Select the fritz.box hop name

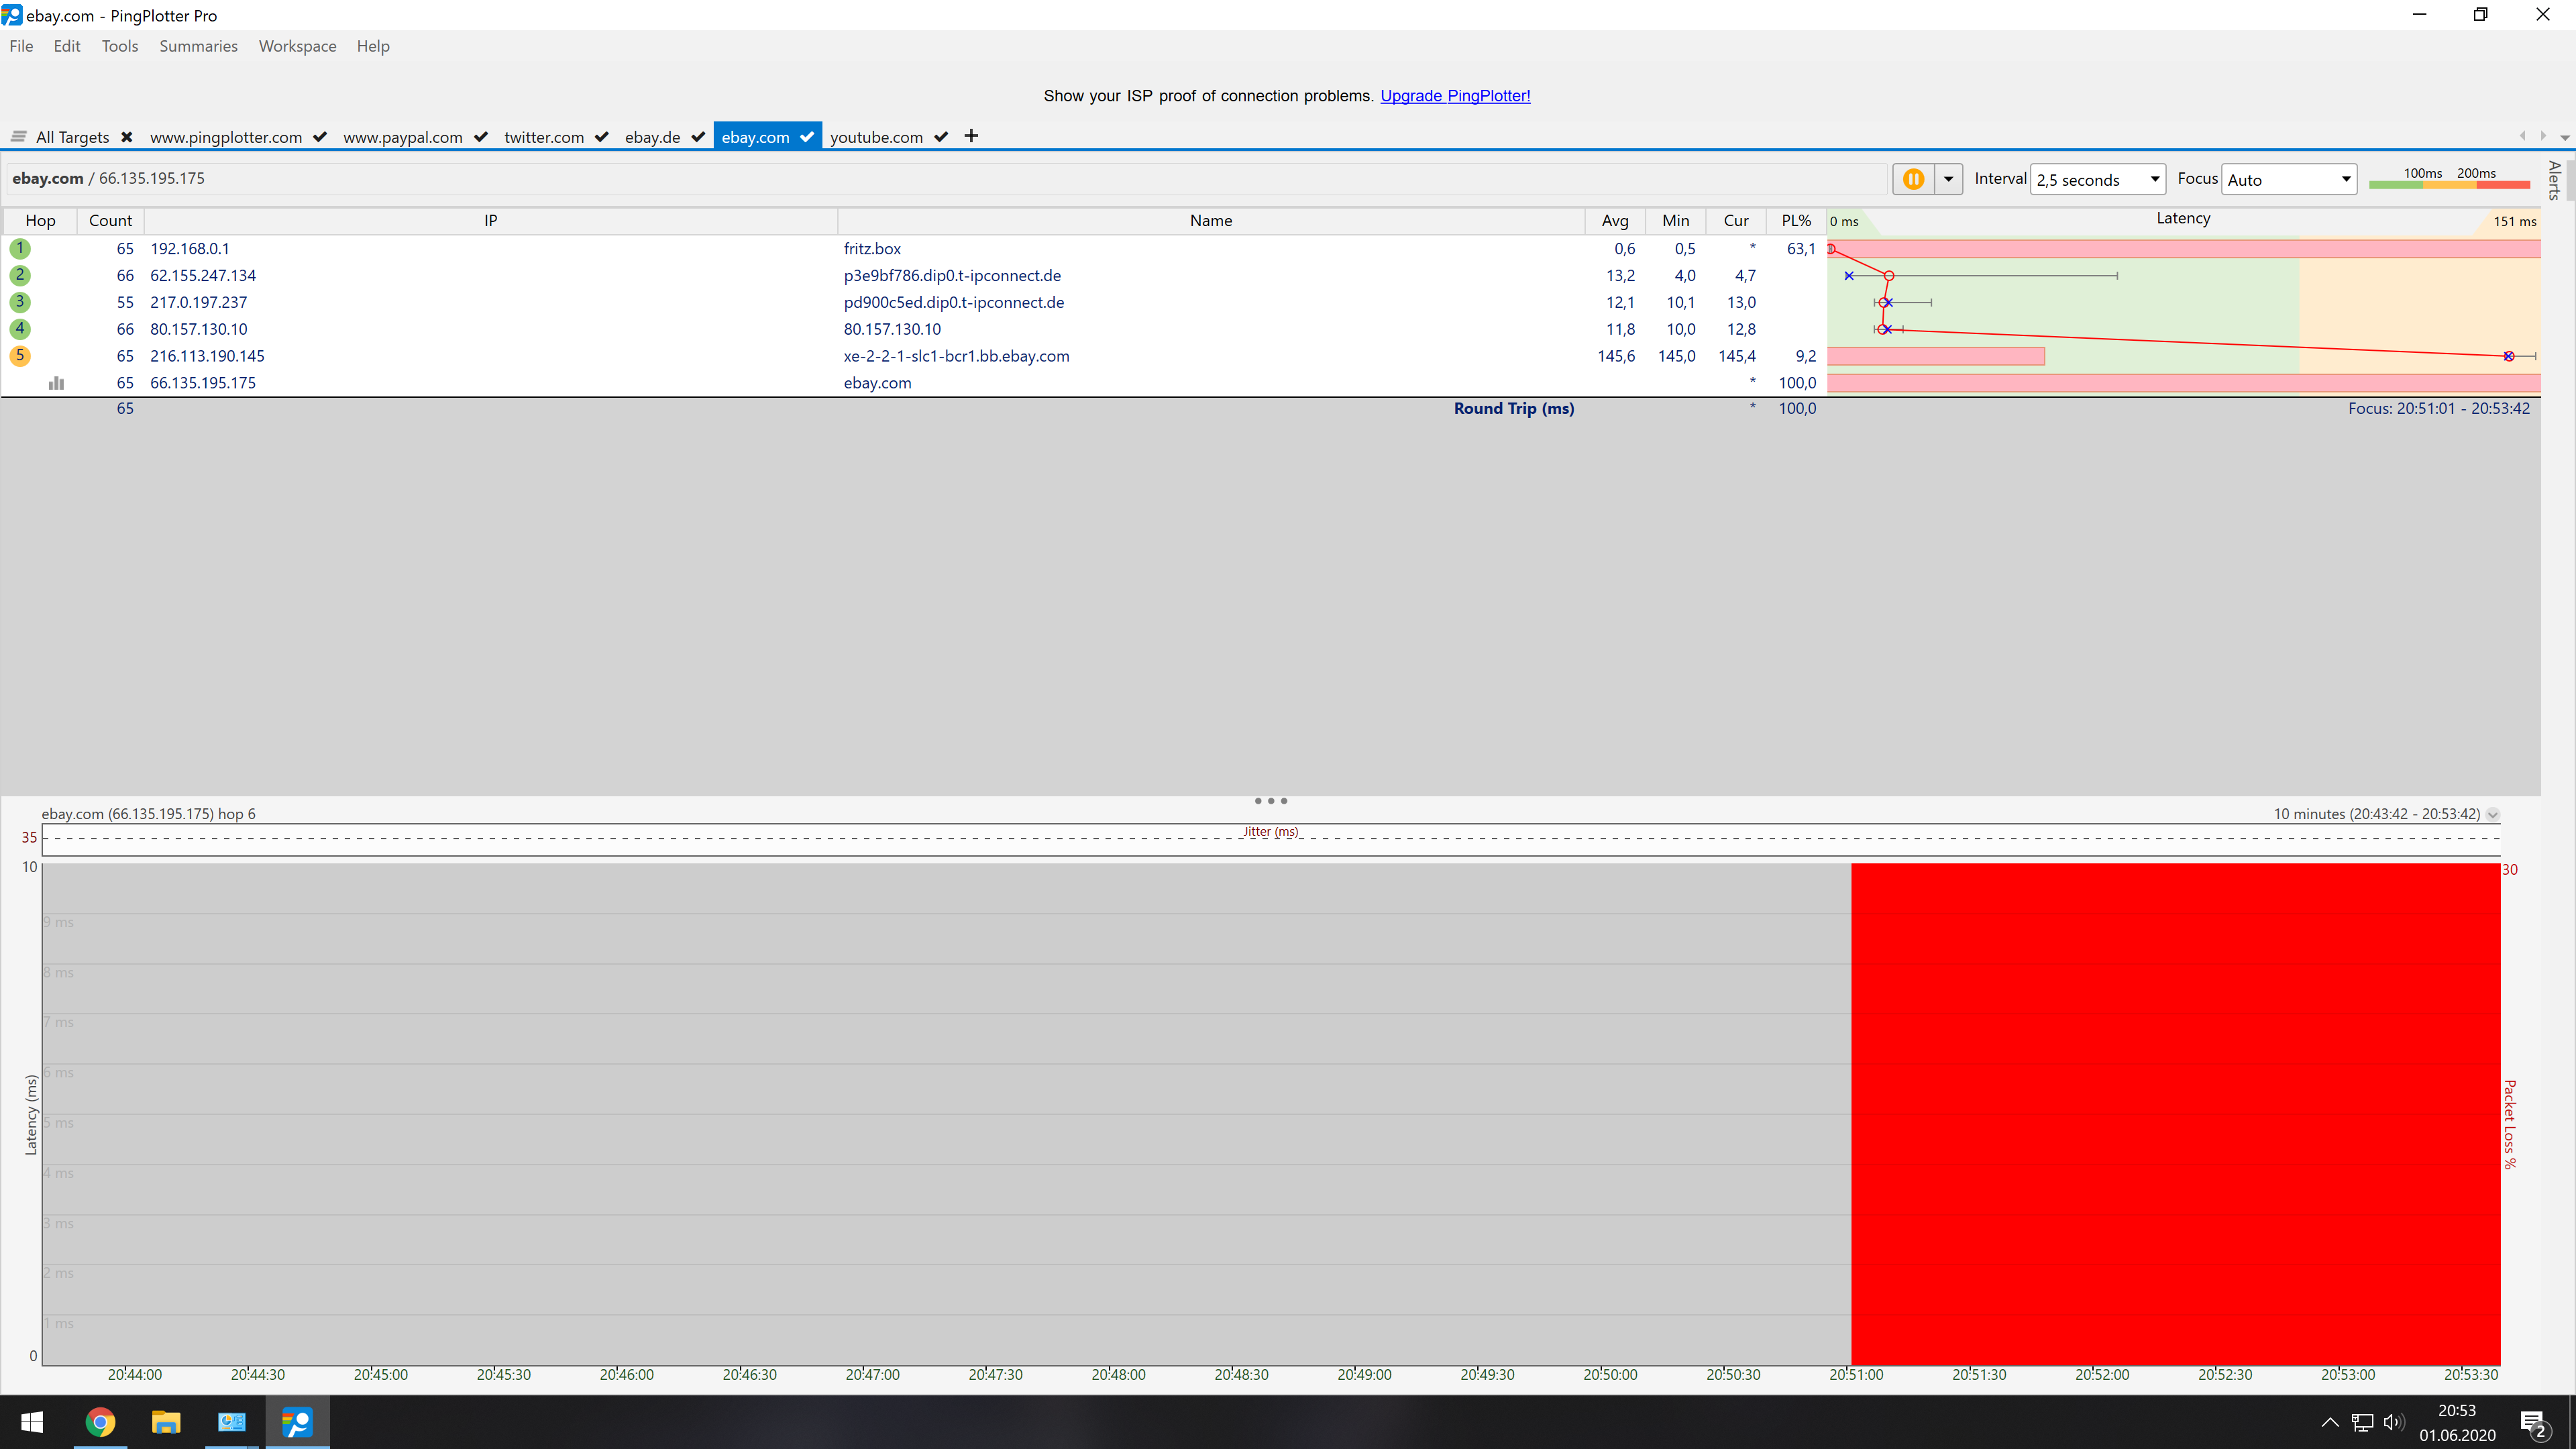tap(872, 249)
